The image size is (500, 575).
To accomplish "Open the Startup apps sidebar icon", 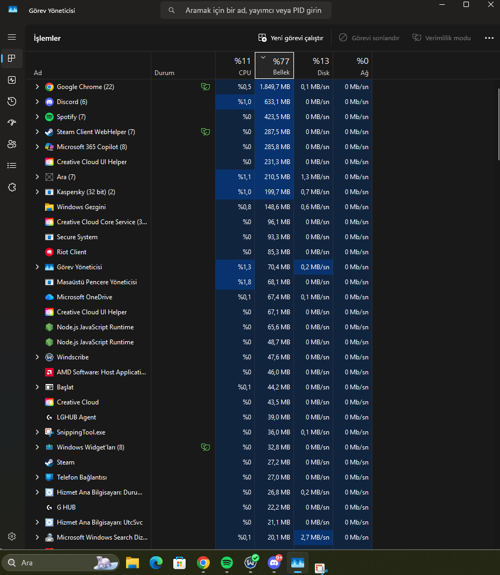I will point(12,122).
